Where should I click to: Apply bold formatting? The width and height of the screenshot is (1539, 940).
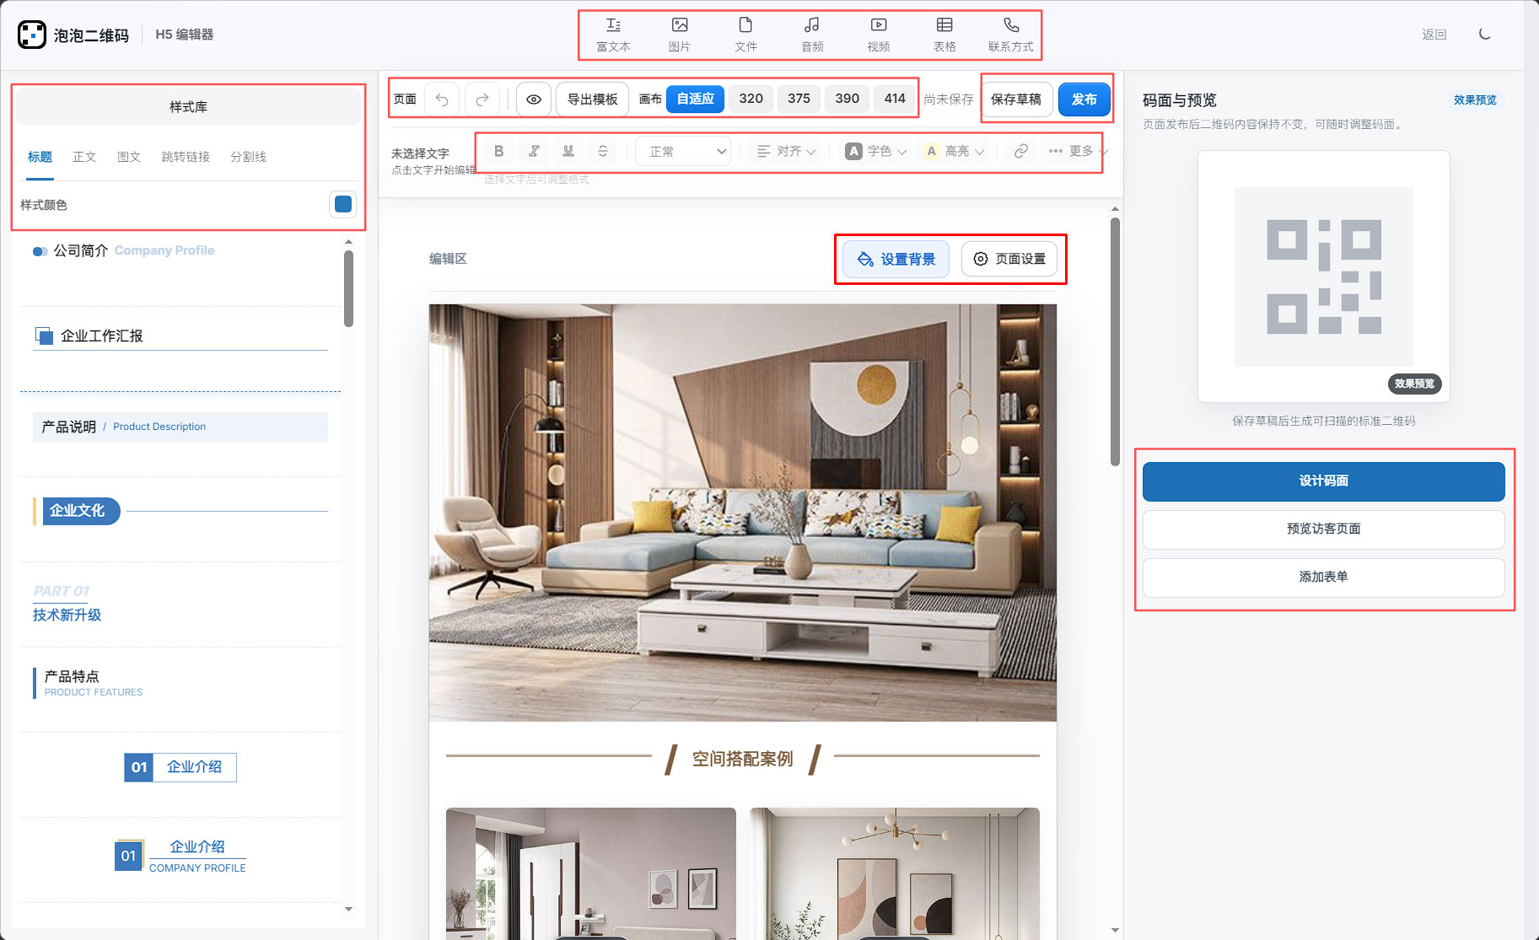[498, 151]
